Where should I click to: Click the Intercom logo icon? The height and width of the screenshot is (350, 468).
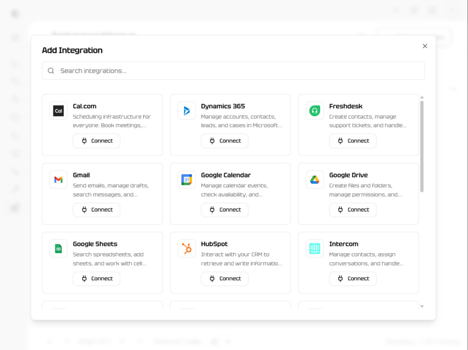[x=314, y=248]
